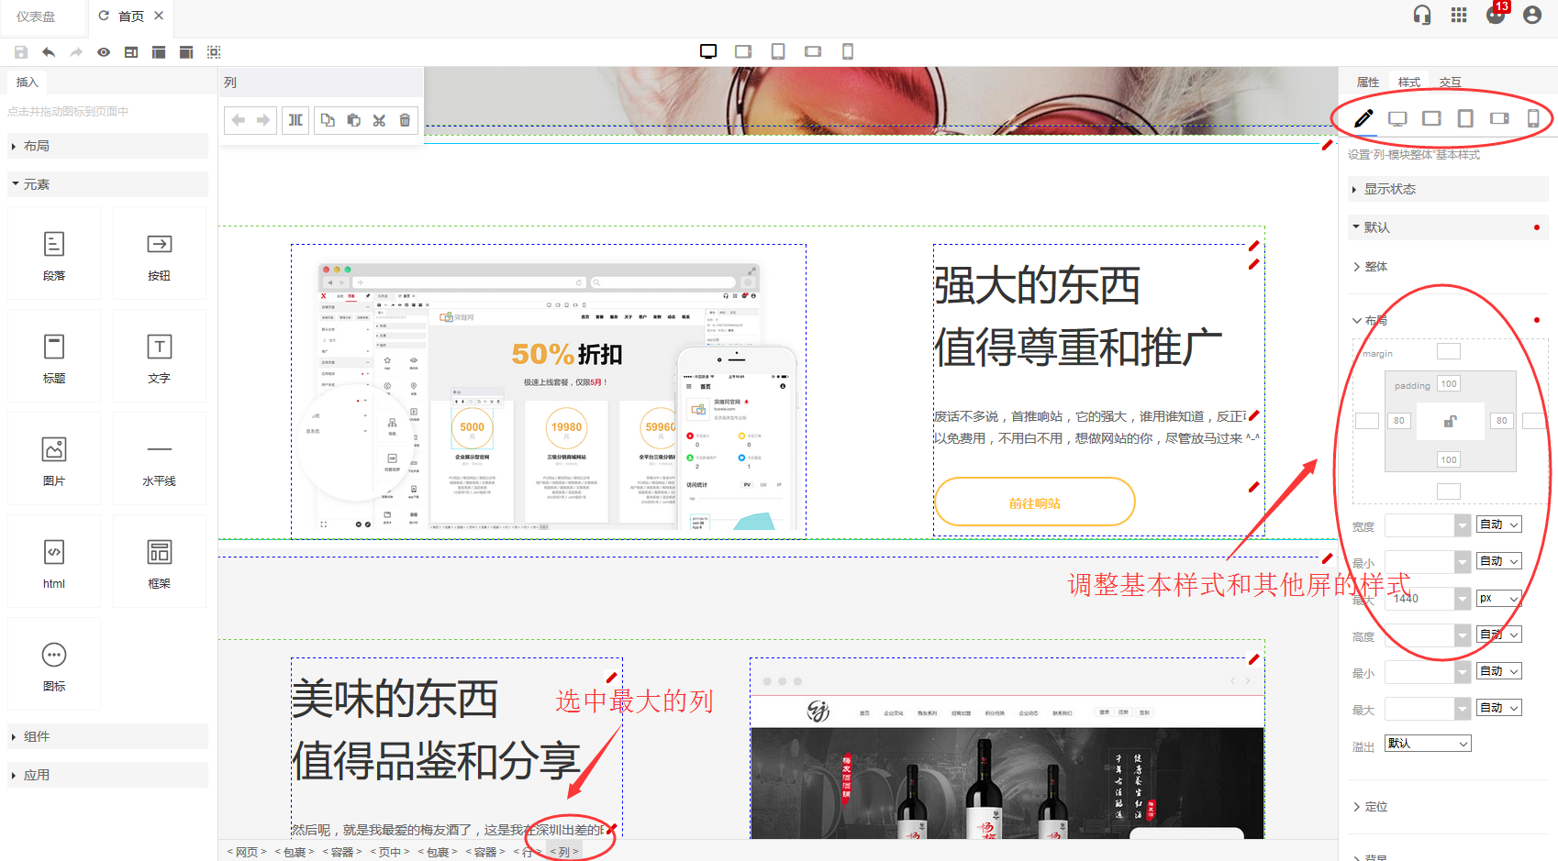Click the top padding input showing 100

pos(1448,384)
